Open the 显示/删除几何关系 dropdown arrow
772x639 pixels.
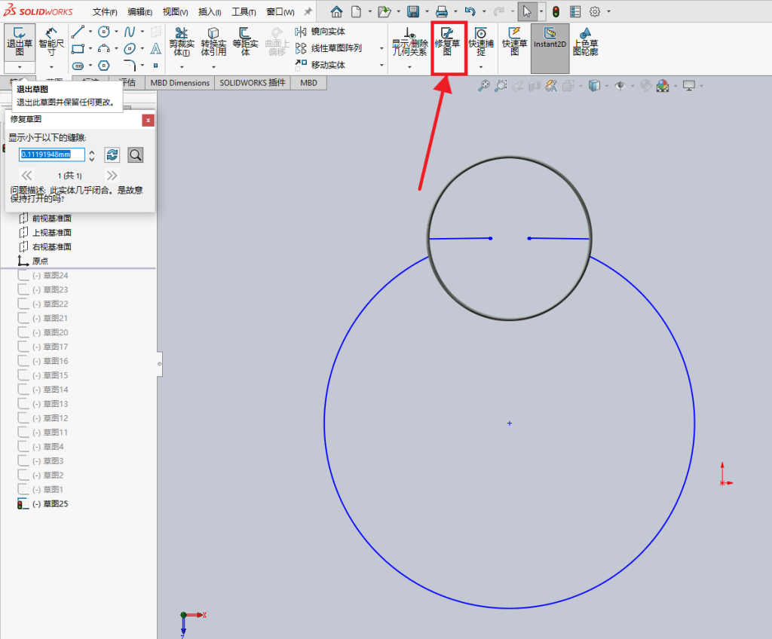click(409, 67)
